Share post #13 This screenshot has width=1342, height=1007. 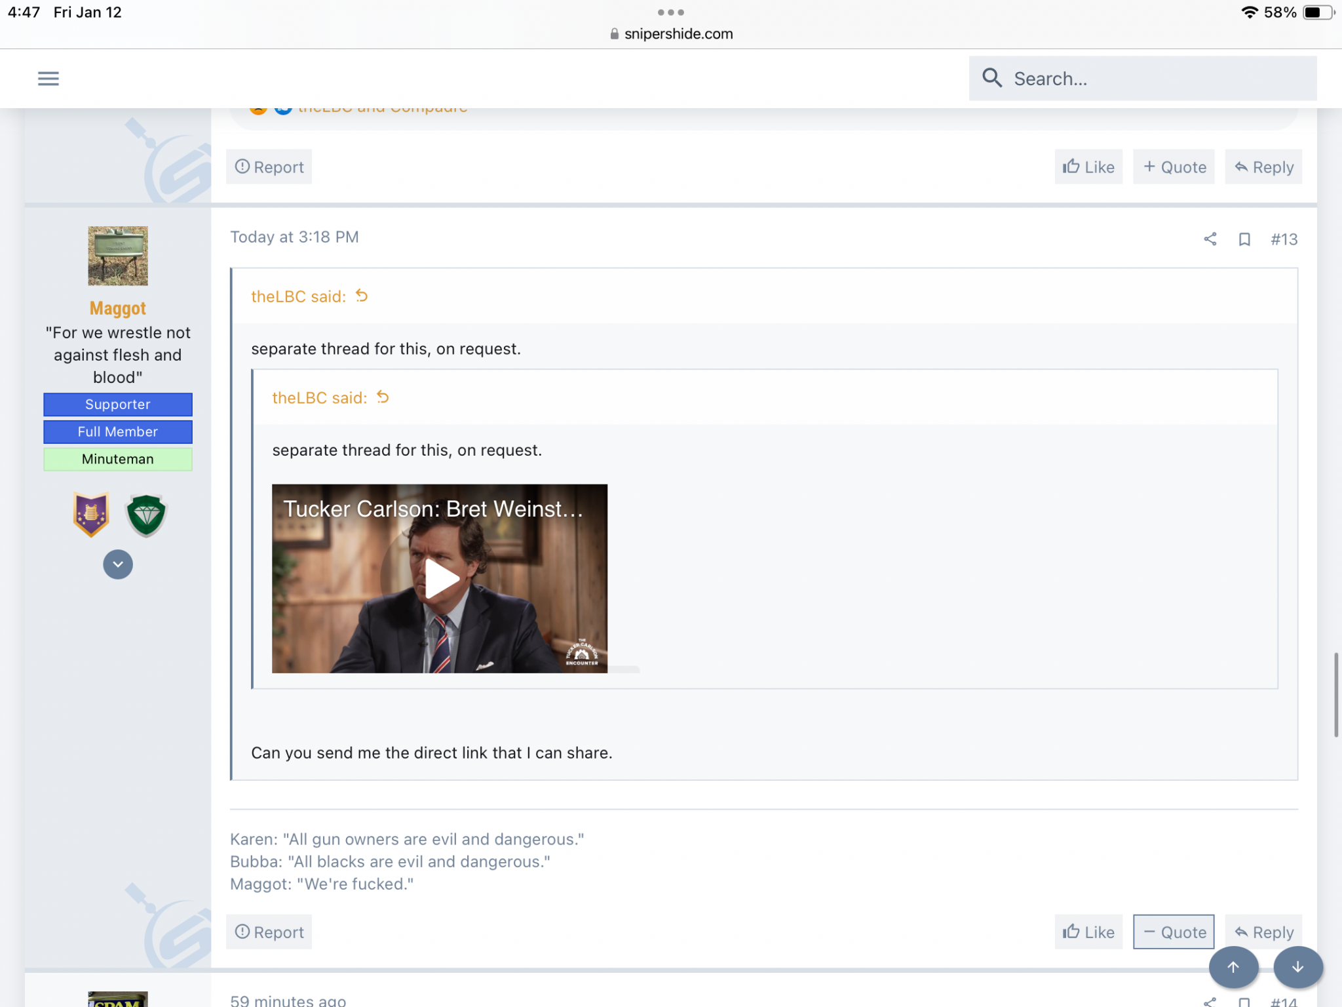[x=1210, y=239]
